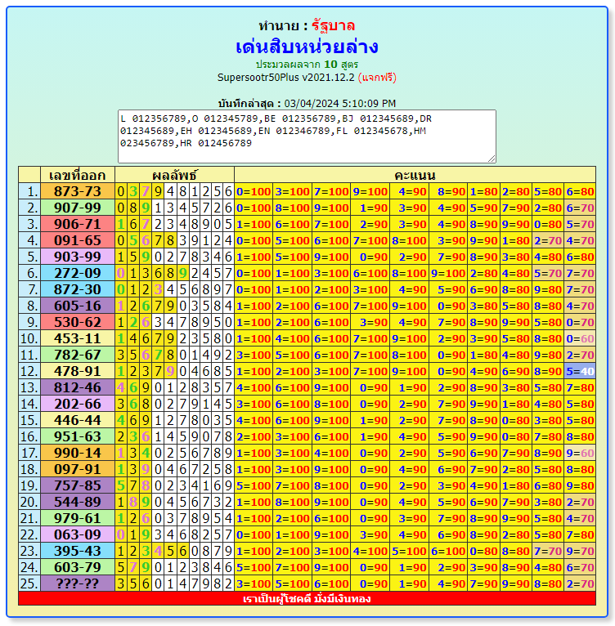Select the draw number 782-67
This screenshot has height=626, width=615.
[78, 355]
